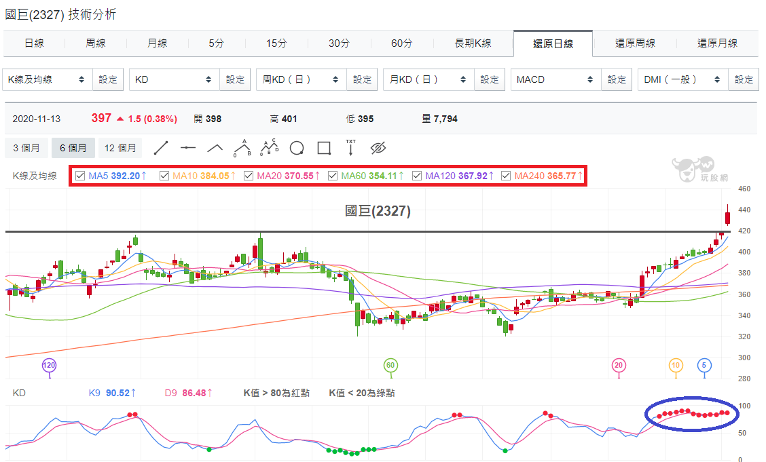Toggle the MA10 checkbox

coord(164,176)
